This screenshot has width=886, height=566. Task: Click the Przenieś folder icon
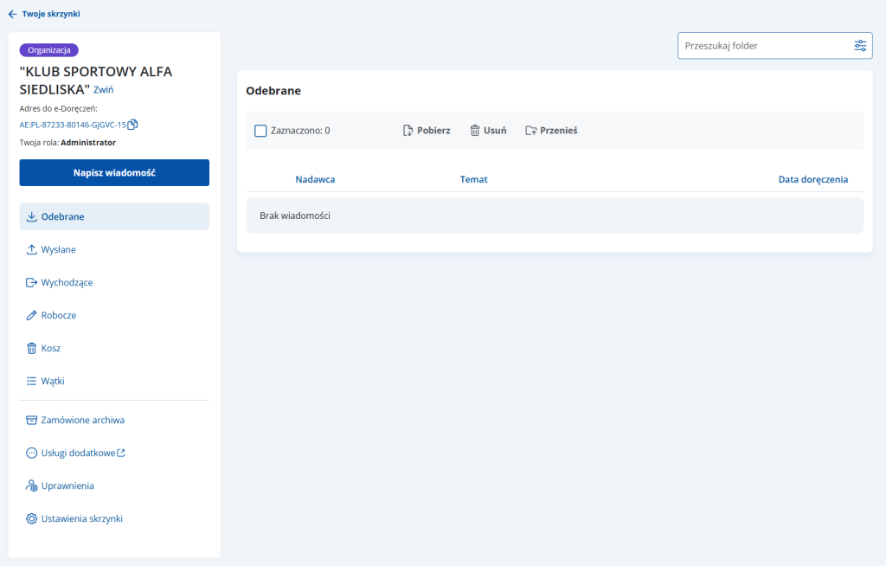tap(530, 131)
